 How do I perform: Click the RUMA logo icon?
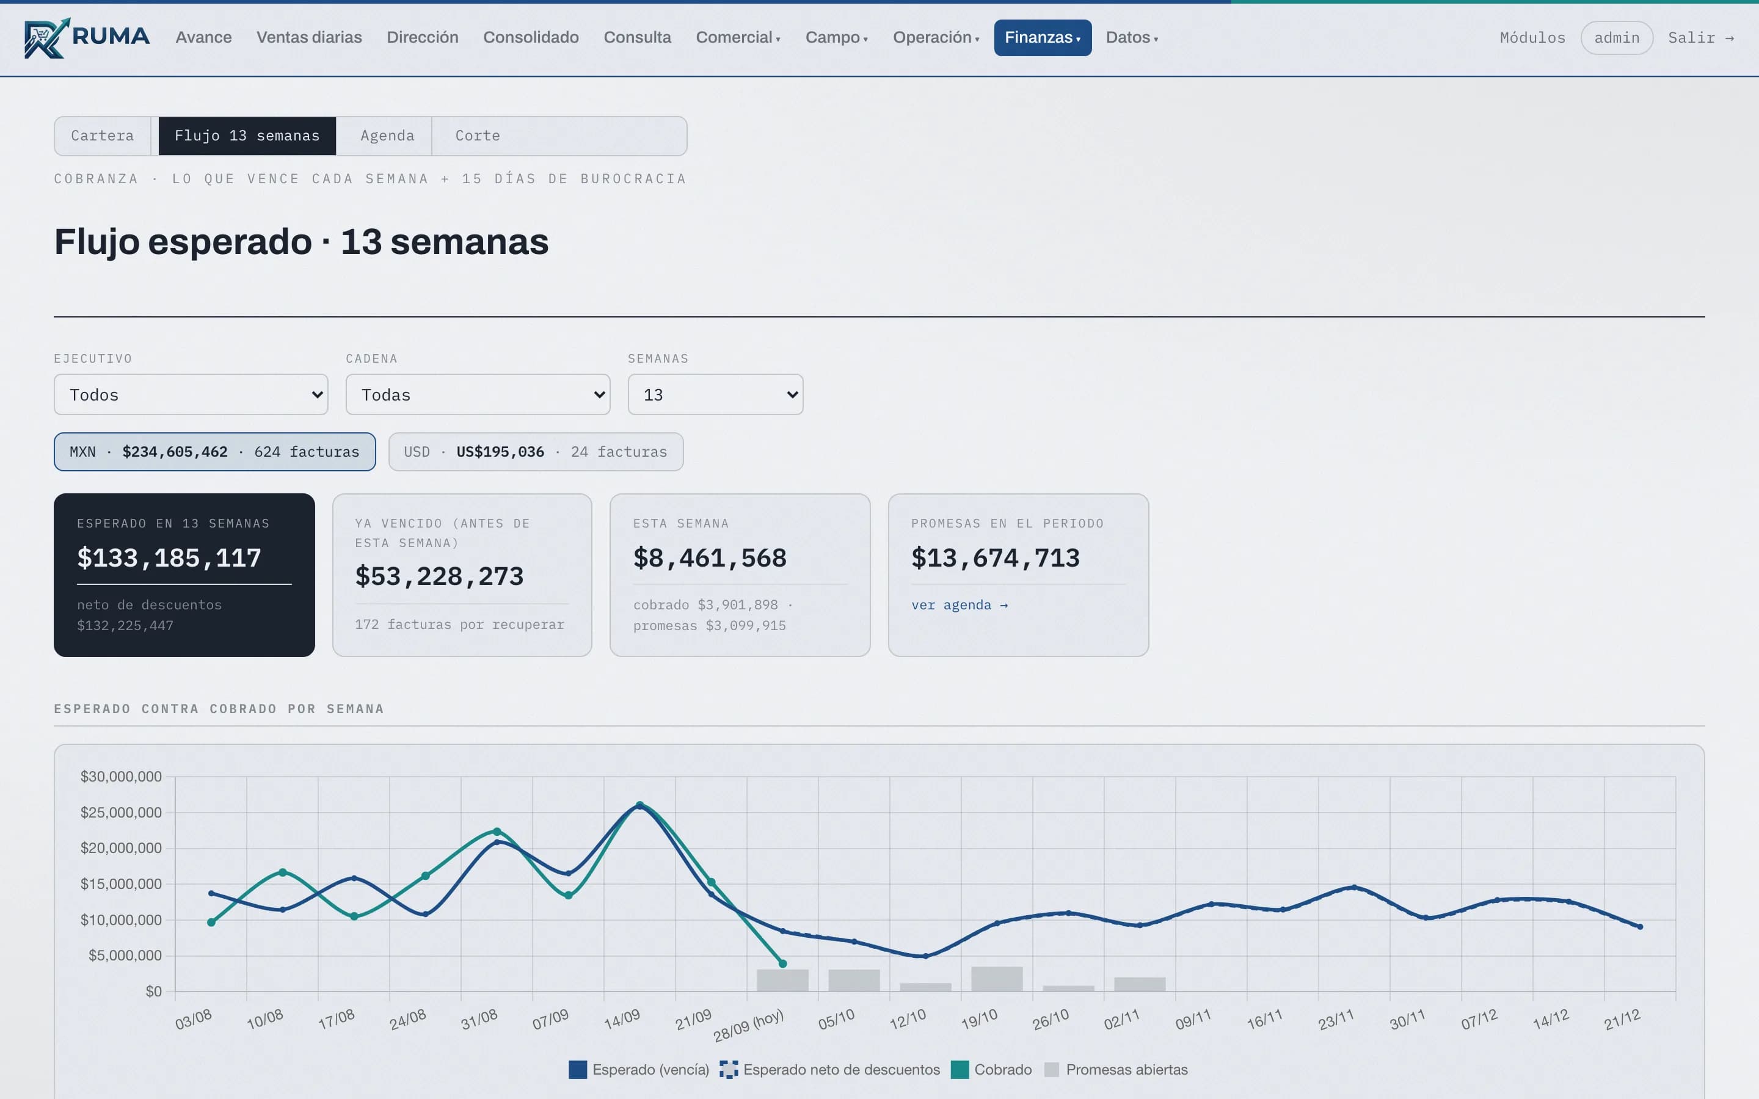click(47, 38)
